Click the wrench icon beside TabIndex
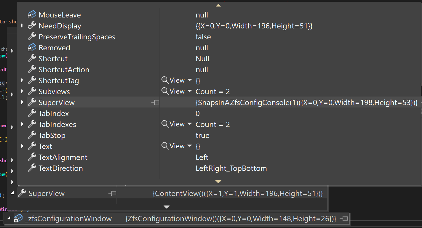This screenshot has height=228, width=422. coord(32,113)
